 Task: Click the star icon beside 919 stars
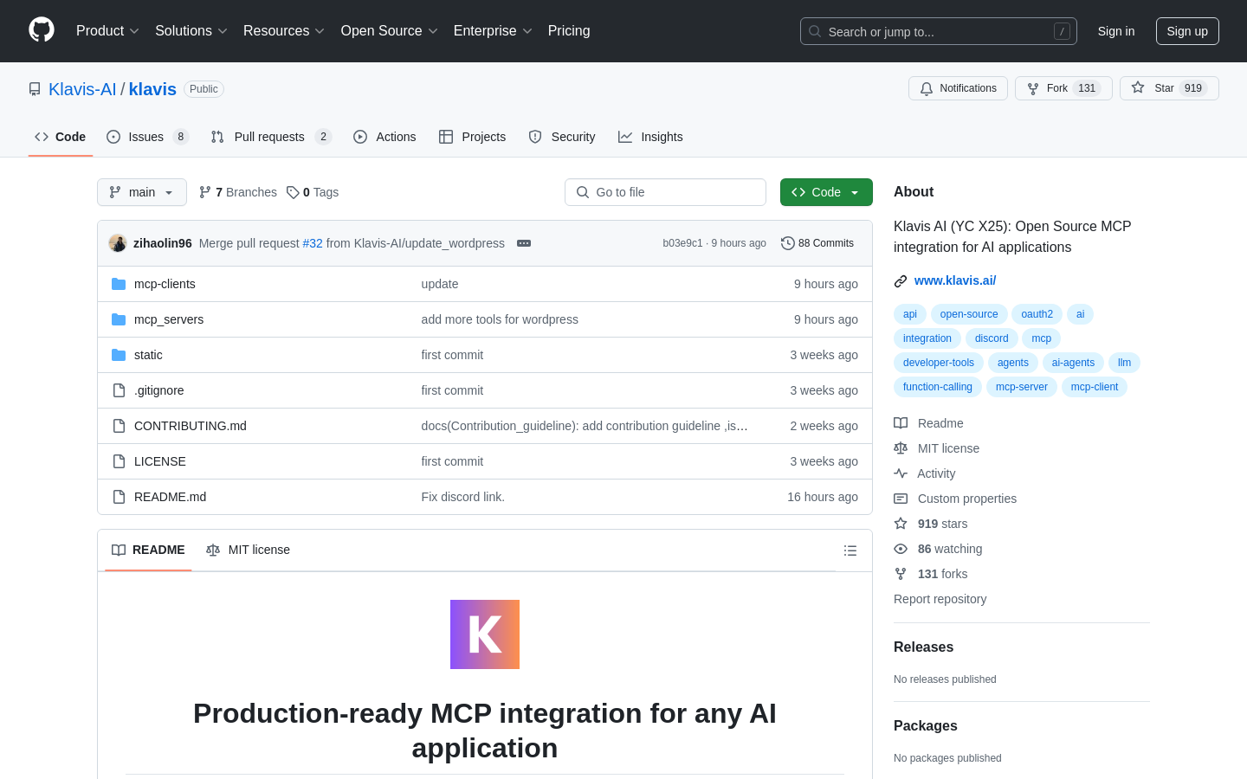[x=901, y=524]
